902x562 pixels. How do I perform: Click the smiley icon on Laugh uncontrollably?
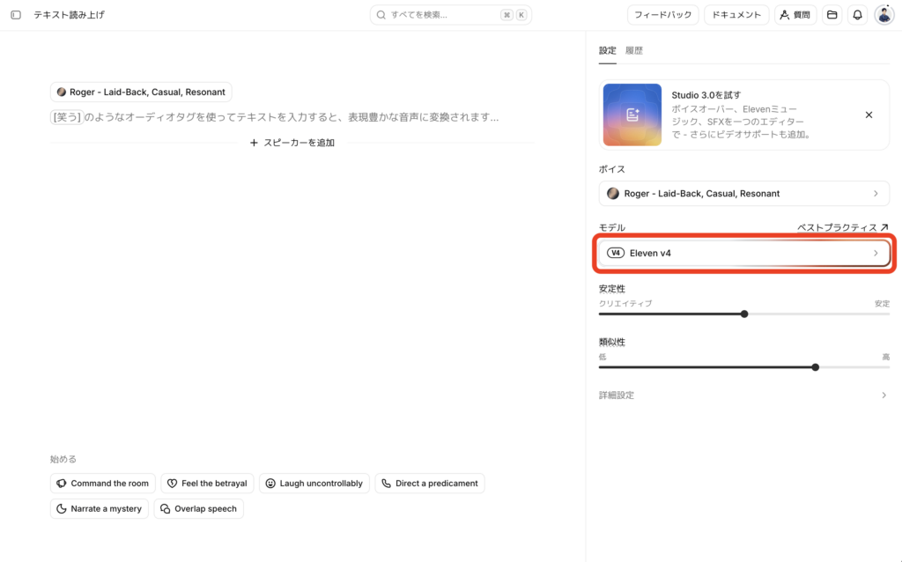click(270, 484)
